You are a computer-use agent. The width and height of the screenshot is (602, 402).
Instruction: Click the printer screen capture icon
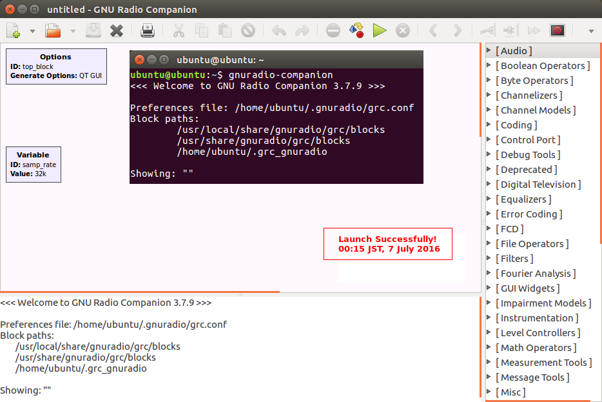148,30
